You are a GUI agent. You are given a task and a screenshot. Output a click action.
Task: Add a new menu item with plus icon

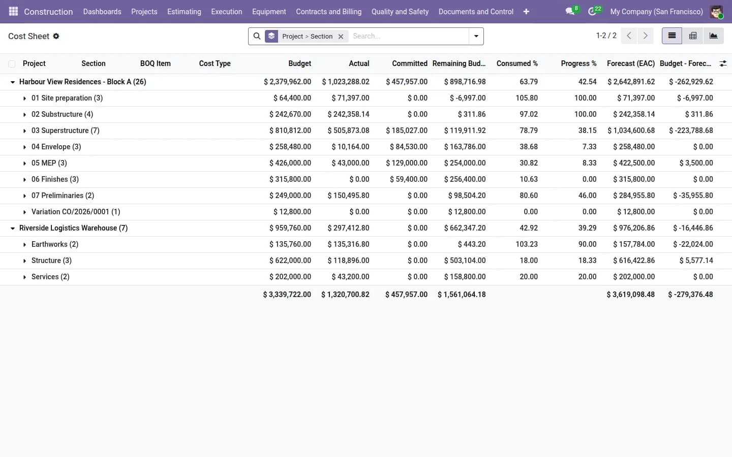pyautogui.click(x=526, y=12)
